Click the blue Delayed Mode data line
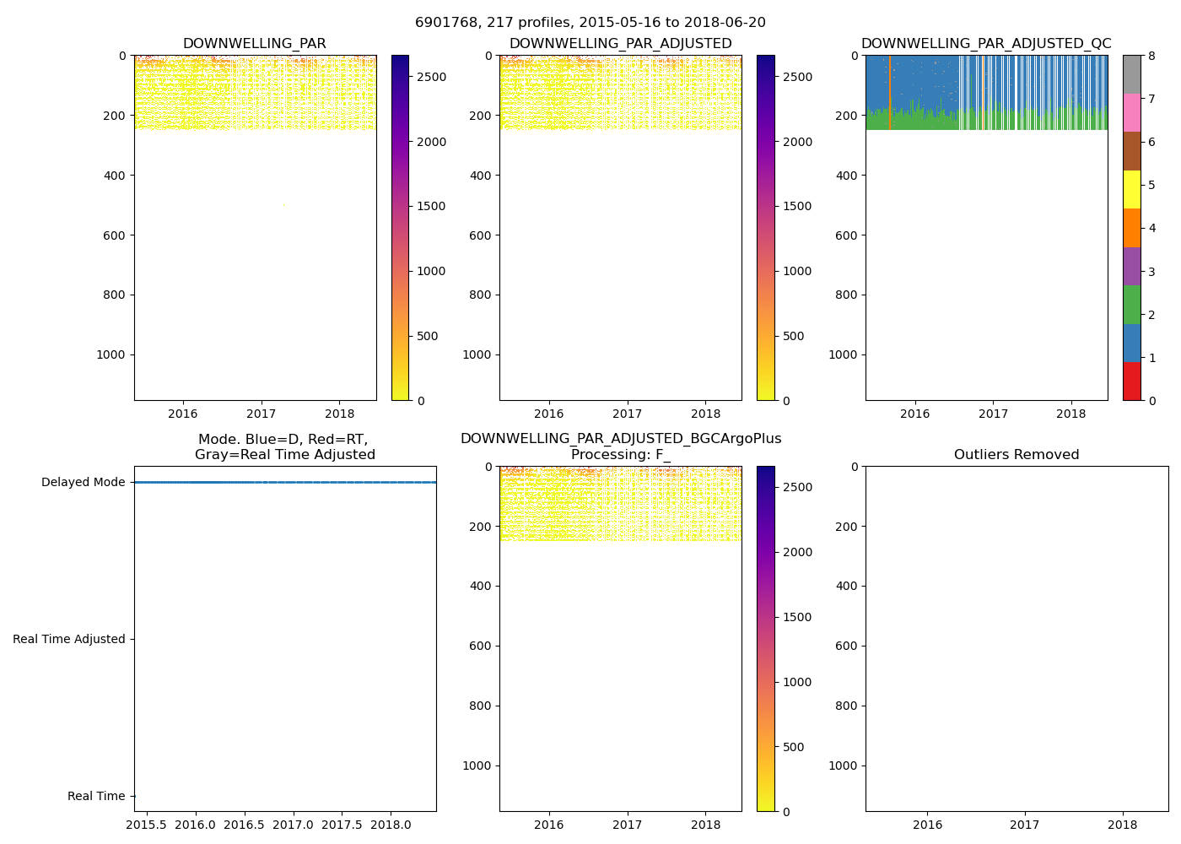The width and height of the screenshot is (1181, 844). click(285, 482)
